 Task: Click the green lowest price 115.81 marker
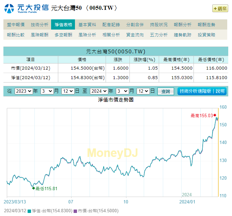pyautogui.click(x=33, y=188)
